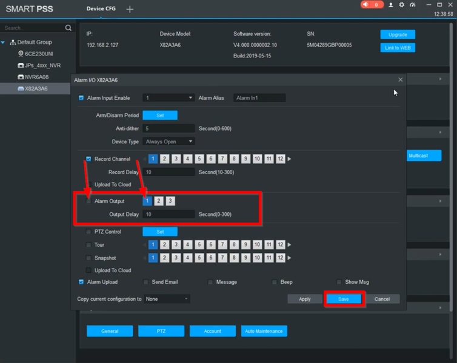Click the Output Delay input field
The height and width of the screenshot is (363, 457).
(168, 214)
